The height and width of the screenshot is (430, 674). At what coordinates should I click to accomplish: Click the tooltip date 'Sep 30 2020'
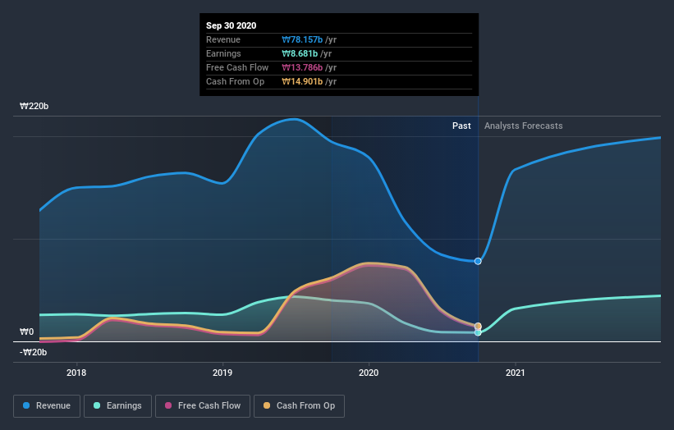232,25
